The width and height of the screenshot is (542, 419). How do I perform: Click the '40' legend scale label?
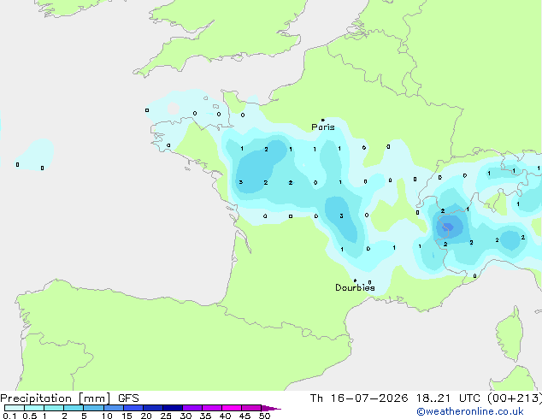(x=225, y=416)
